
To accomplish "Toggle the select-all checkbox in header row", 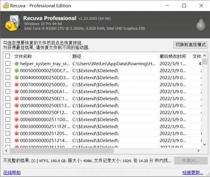I will [8, 56].
